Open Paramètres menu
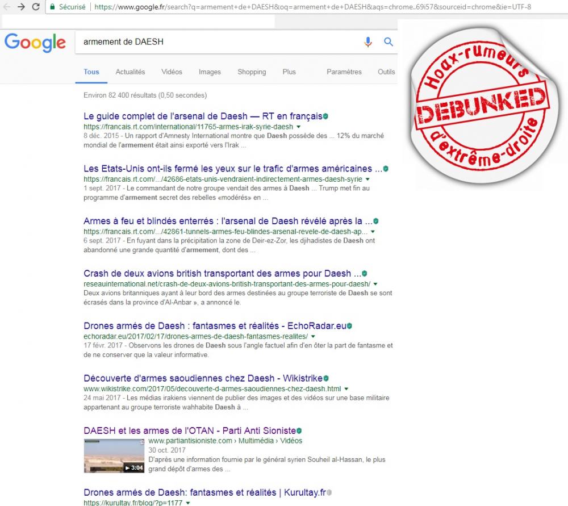 pos(344,72)
